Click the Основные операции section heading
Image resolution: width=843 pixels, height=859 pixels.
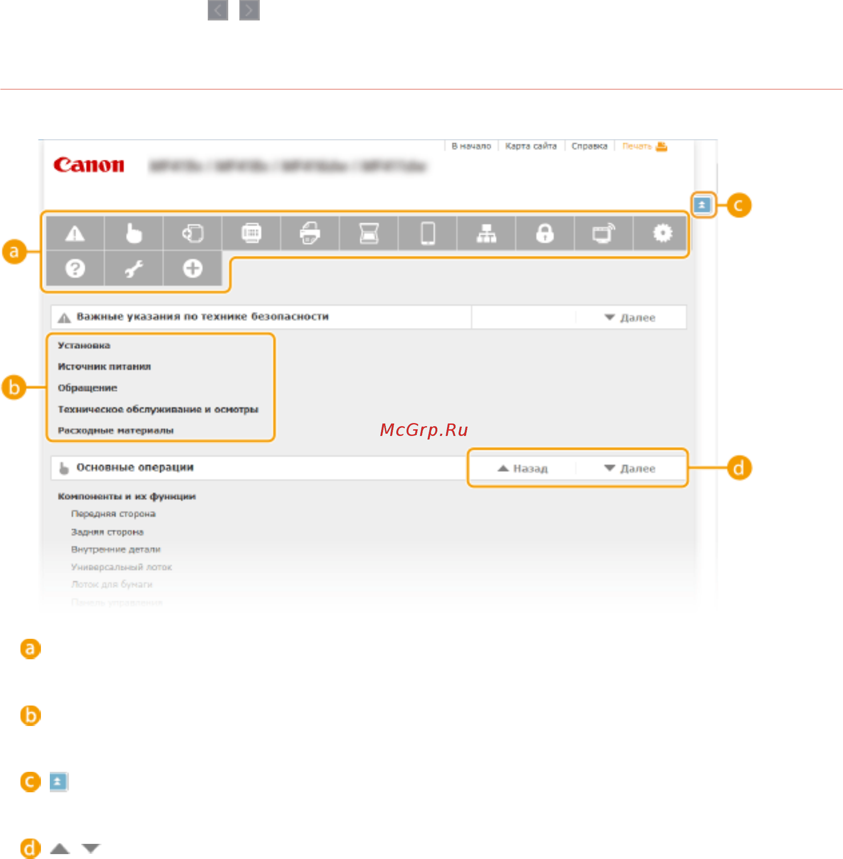(x=135, y=468)
